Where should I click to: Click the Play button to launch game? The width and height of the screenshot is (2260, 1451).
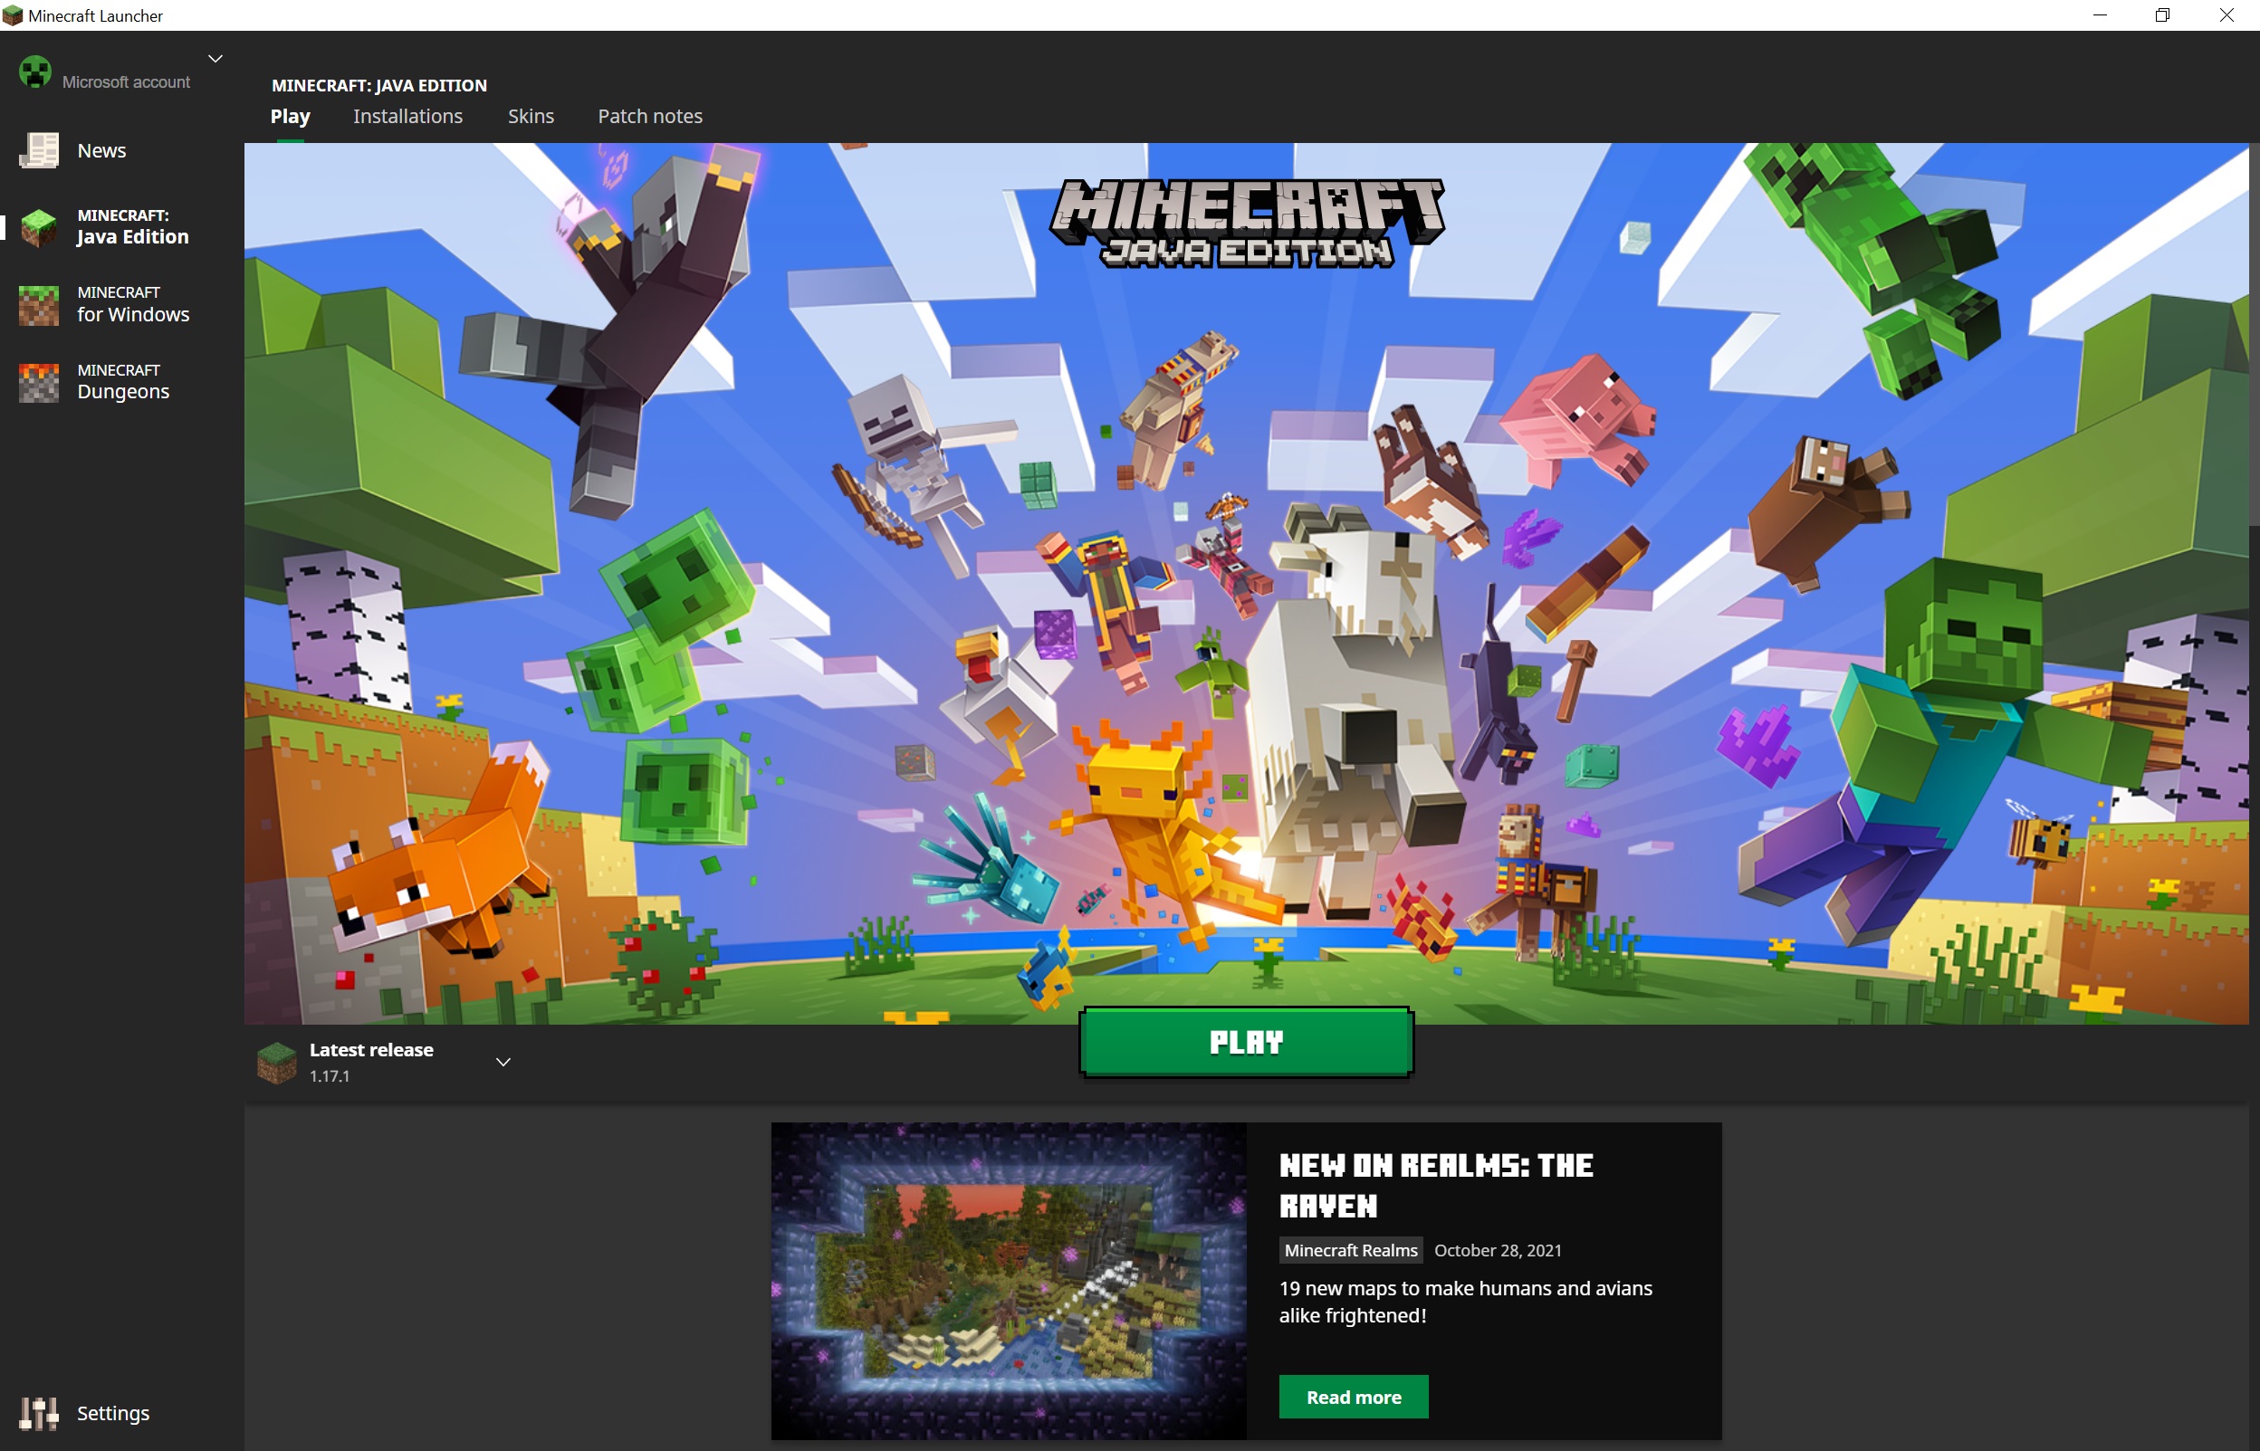(1245, 1039)
